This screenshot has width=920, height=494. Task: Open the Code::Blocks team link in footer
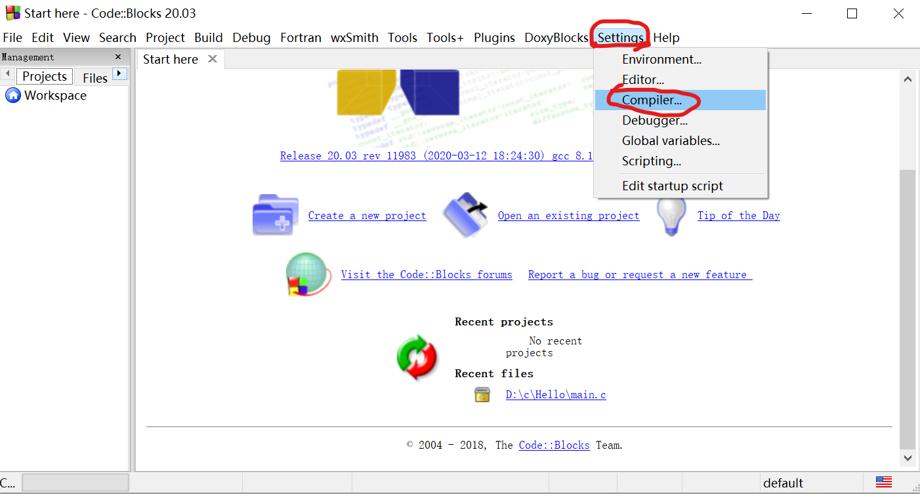[554, 445]
